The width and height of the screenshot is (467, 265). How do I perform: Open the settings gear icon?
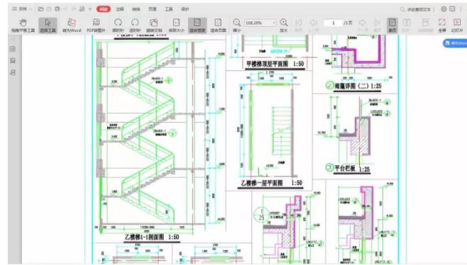[x=444, y=9]
